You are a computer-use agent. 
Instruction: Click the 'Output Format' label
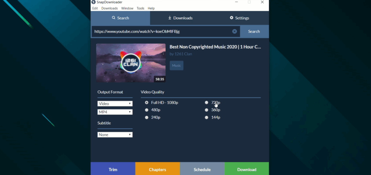(x=110, y=92)
